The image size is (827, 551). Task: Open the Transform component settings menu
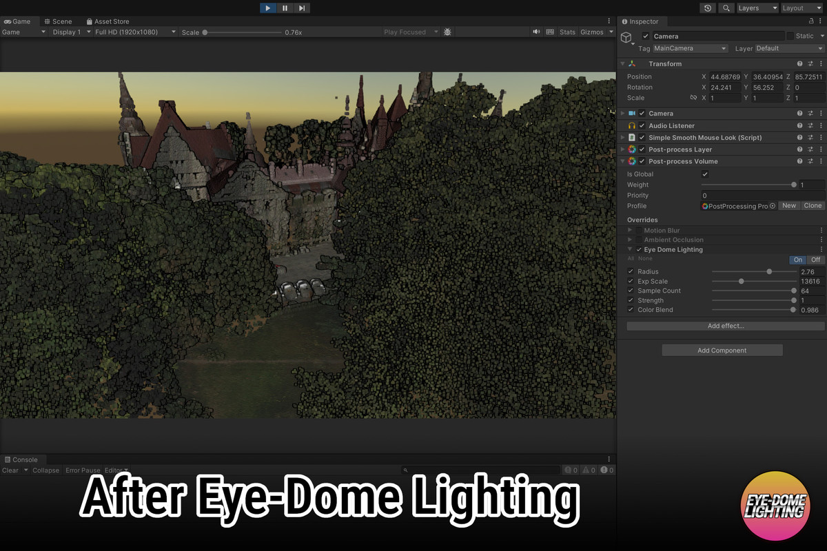tap(821, 63)
